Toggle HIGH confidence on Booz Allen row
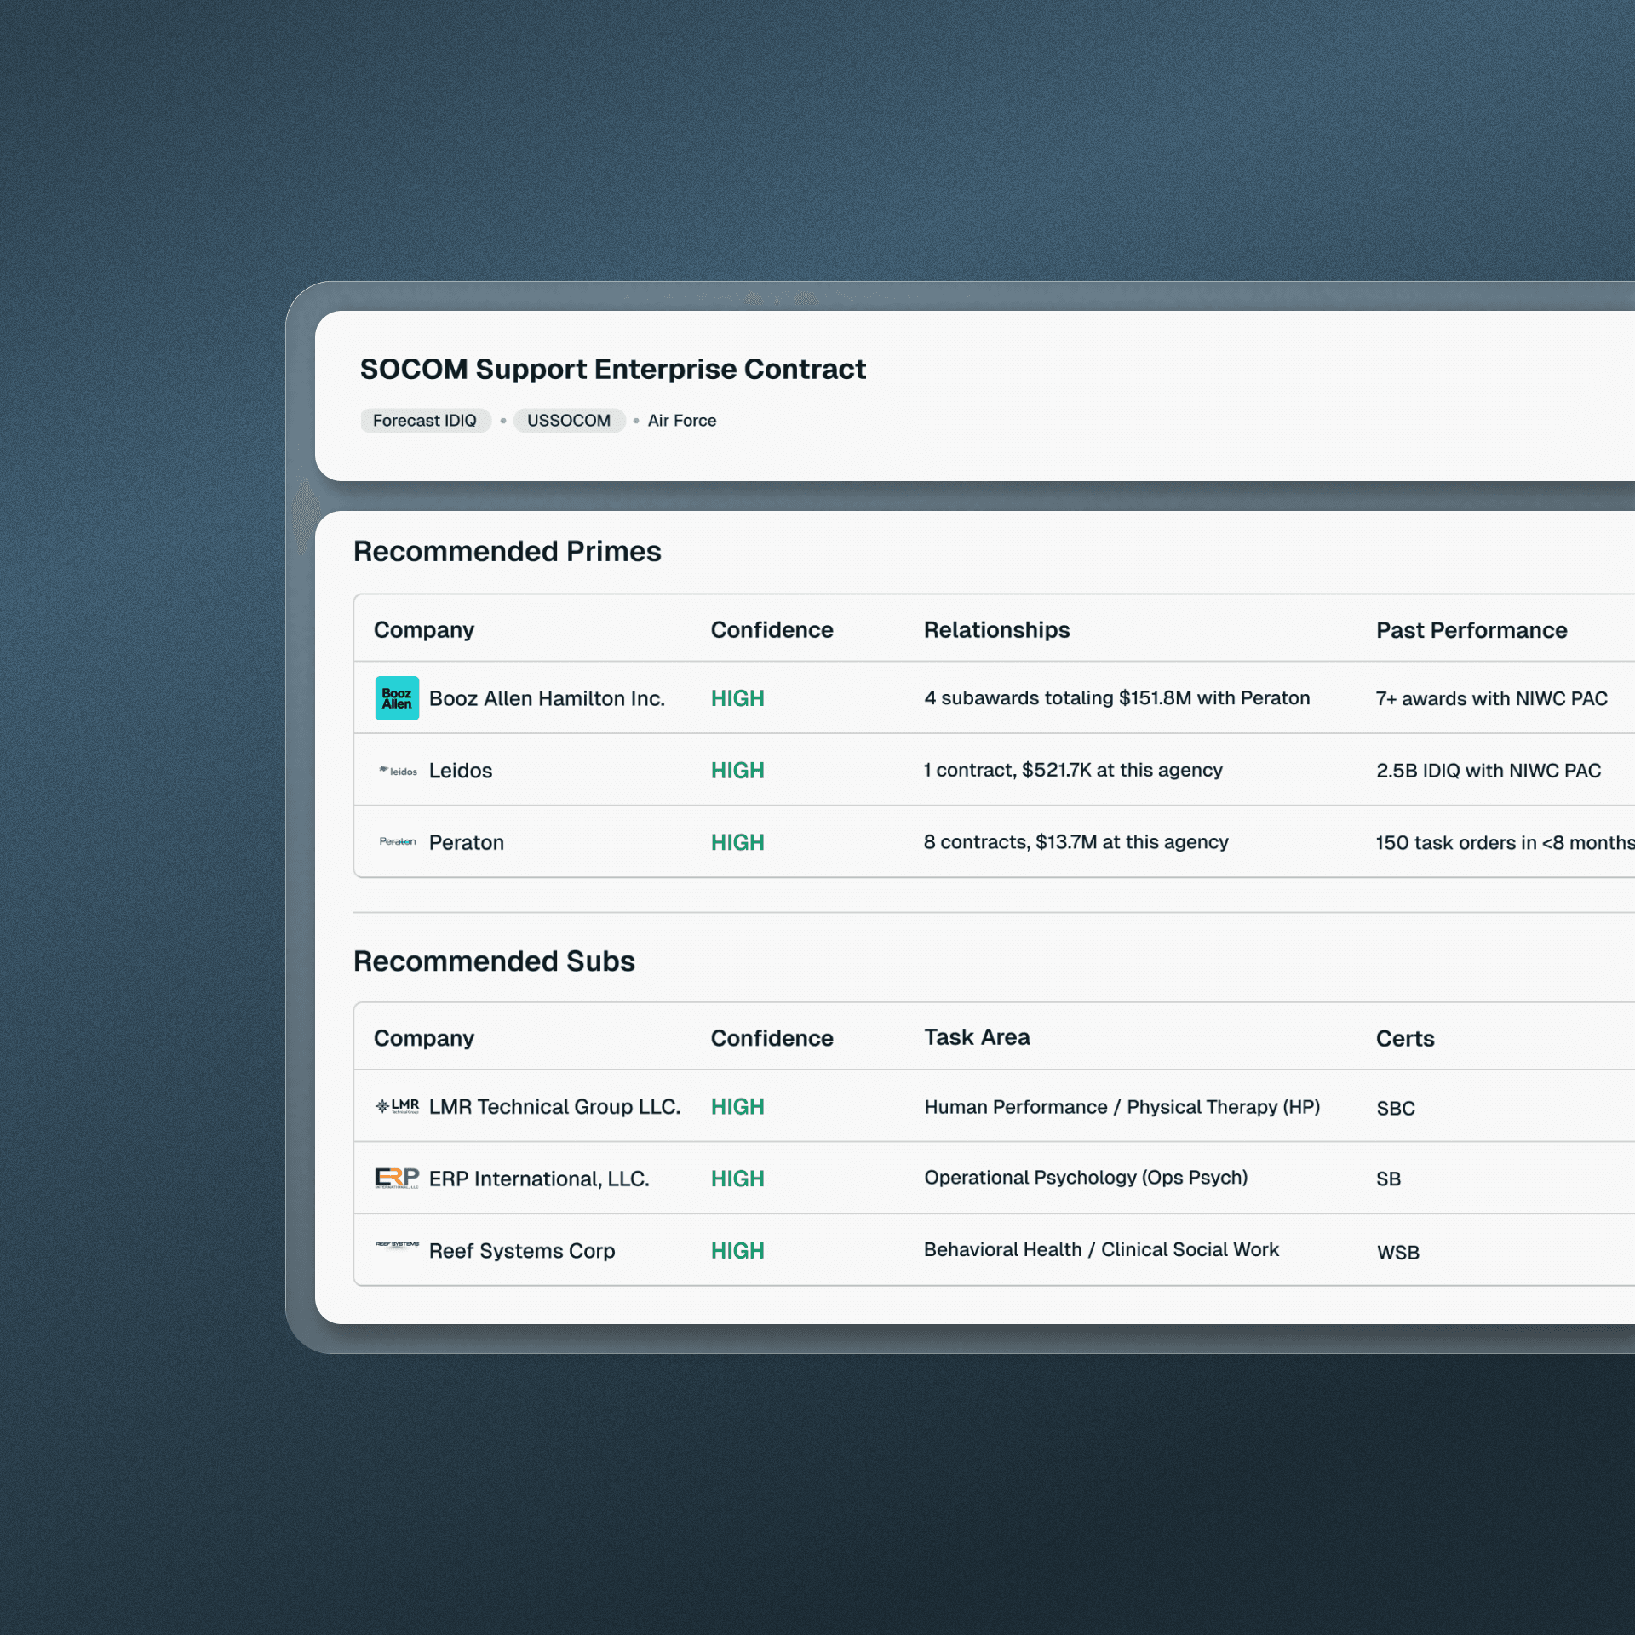 (737, 697)
